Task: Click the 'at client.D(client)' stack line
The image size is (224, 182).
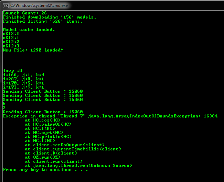Action: [x=51, y=153]
